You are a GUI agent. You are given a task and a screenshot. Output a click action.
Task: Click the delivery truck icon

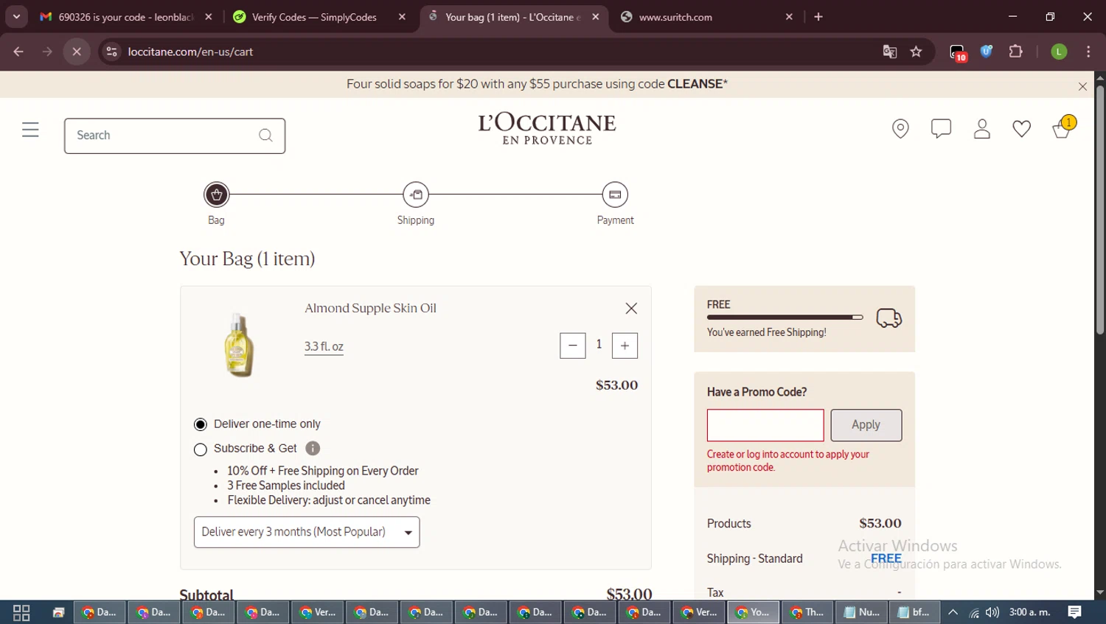coord(888,318)
